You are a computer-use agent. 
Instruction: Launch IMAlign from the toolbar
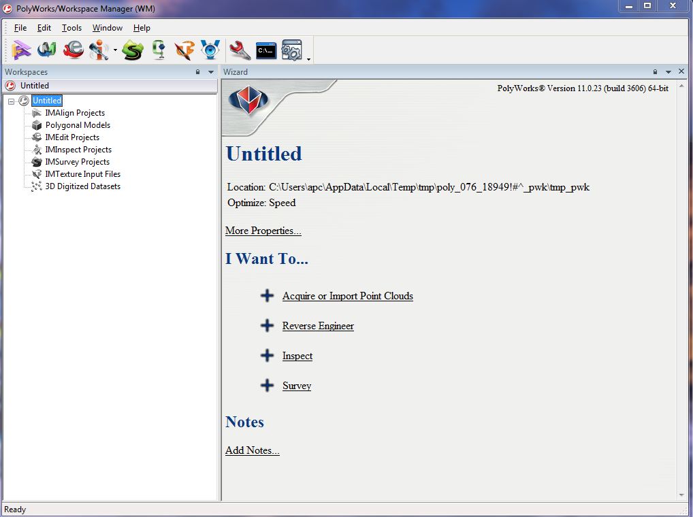[22, 50]
